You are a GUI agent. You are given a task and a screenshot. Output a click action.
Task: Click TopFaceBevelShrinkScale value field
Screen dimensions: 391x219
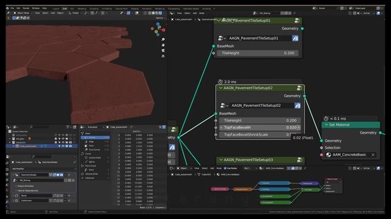point(260,134)
